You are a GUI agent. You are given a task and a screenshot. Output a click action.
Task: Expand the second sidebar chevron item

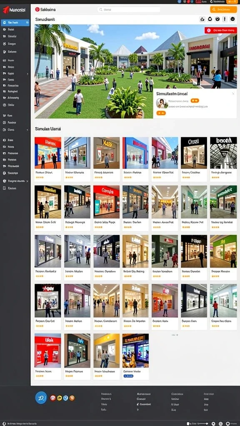click(x=27, y=130)
